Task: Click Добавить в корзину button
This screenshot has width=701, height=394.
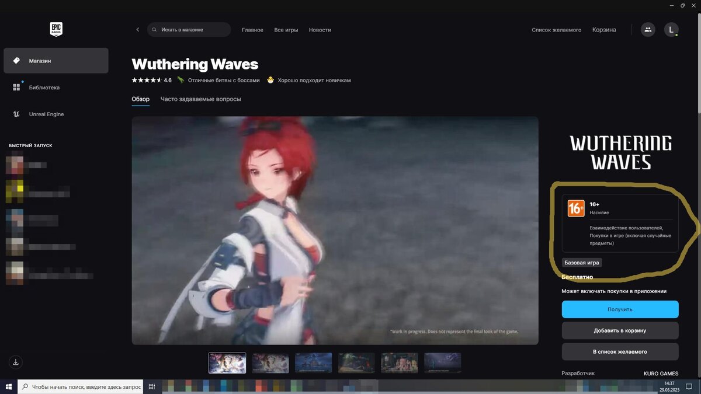Action: point(620,330)
